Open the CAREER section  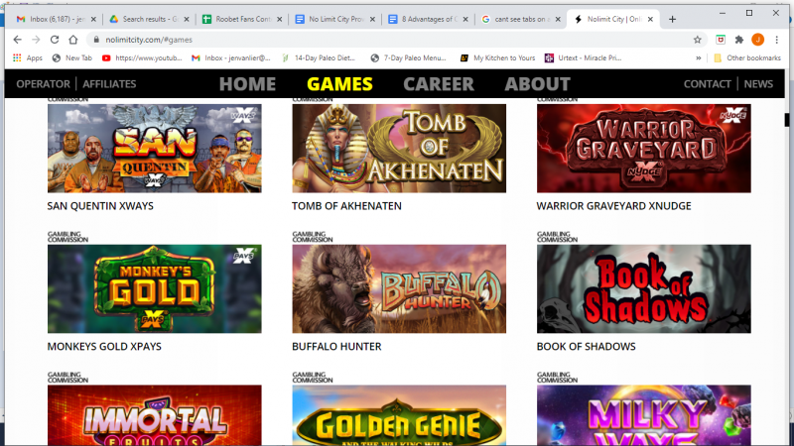click(439, 84)
